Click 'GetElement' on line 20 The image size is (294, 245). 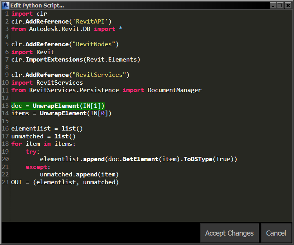[x=140, y=159]
